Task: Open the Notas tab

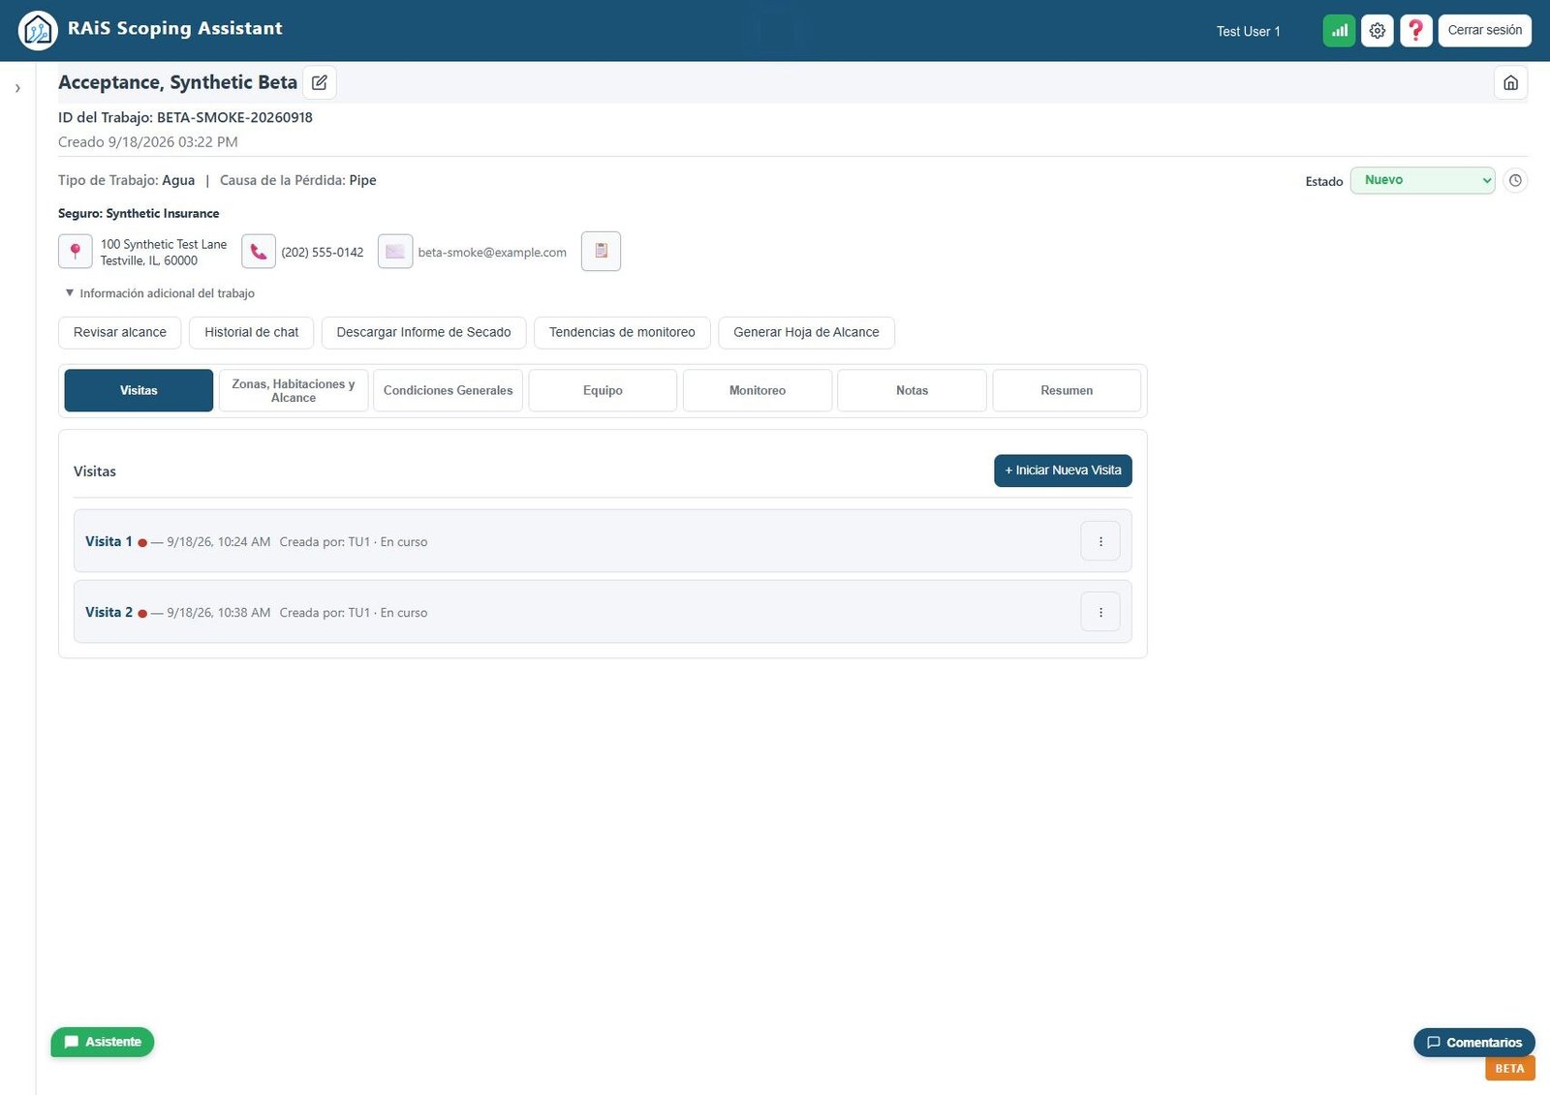Action: (912, 390)
